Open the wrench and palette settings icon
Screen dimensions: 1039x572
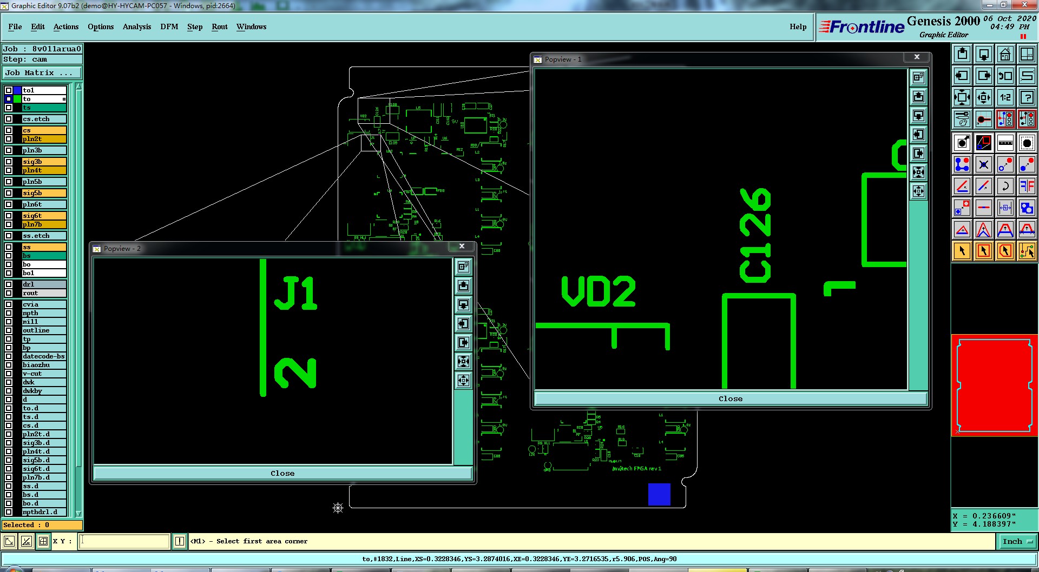[x=962, y=118]
